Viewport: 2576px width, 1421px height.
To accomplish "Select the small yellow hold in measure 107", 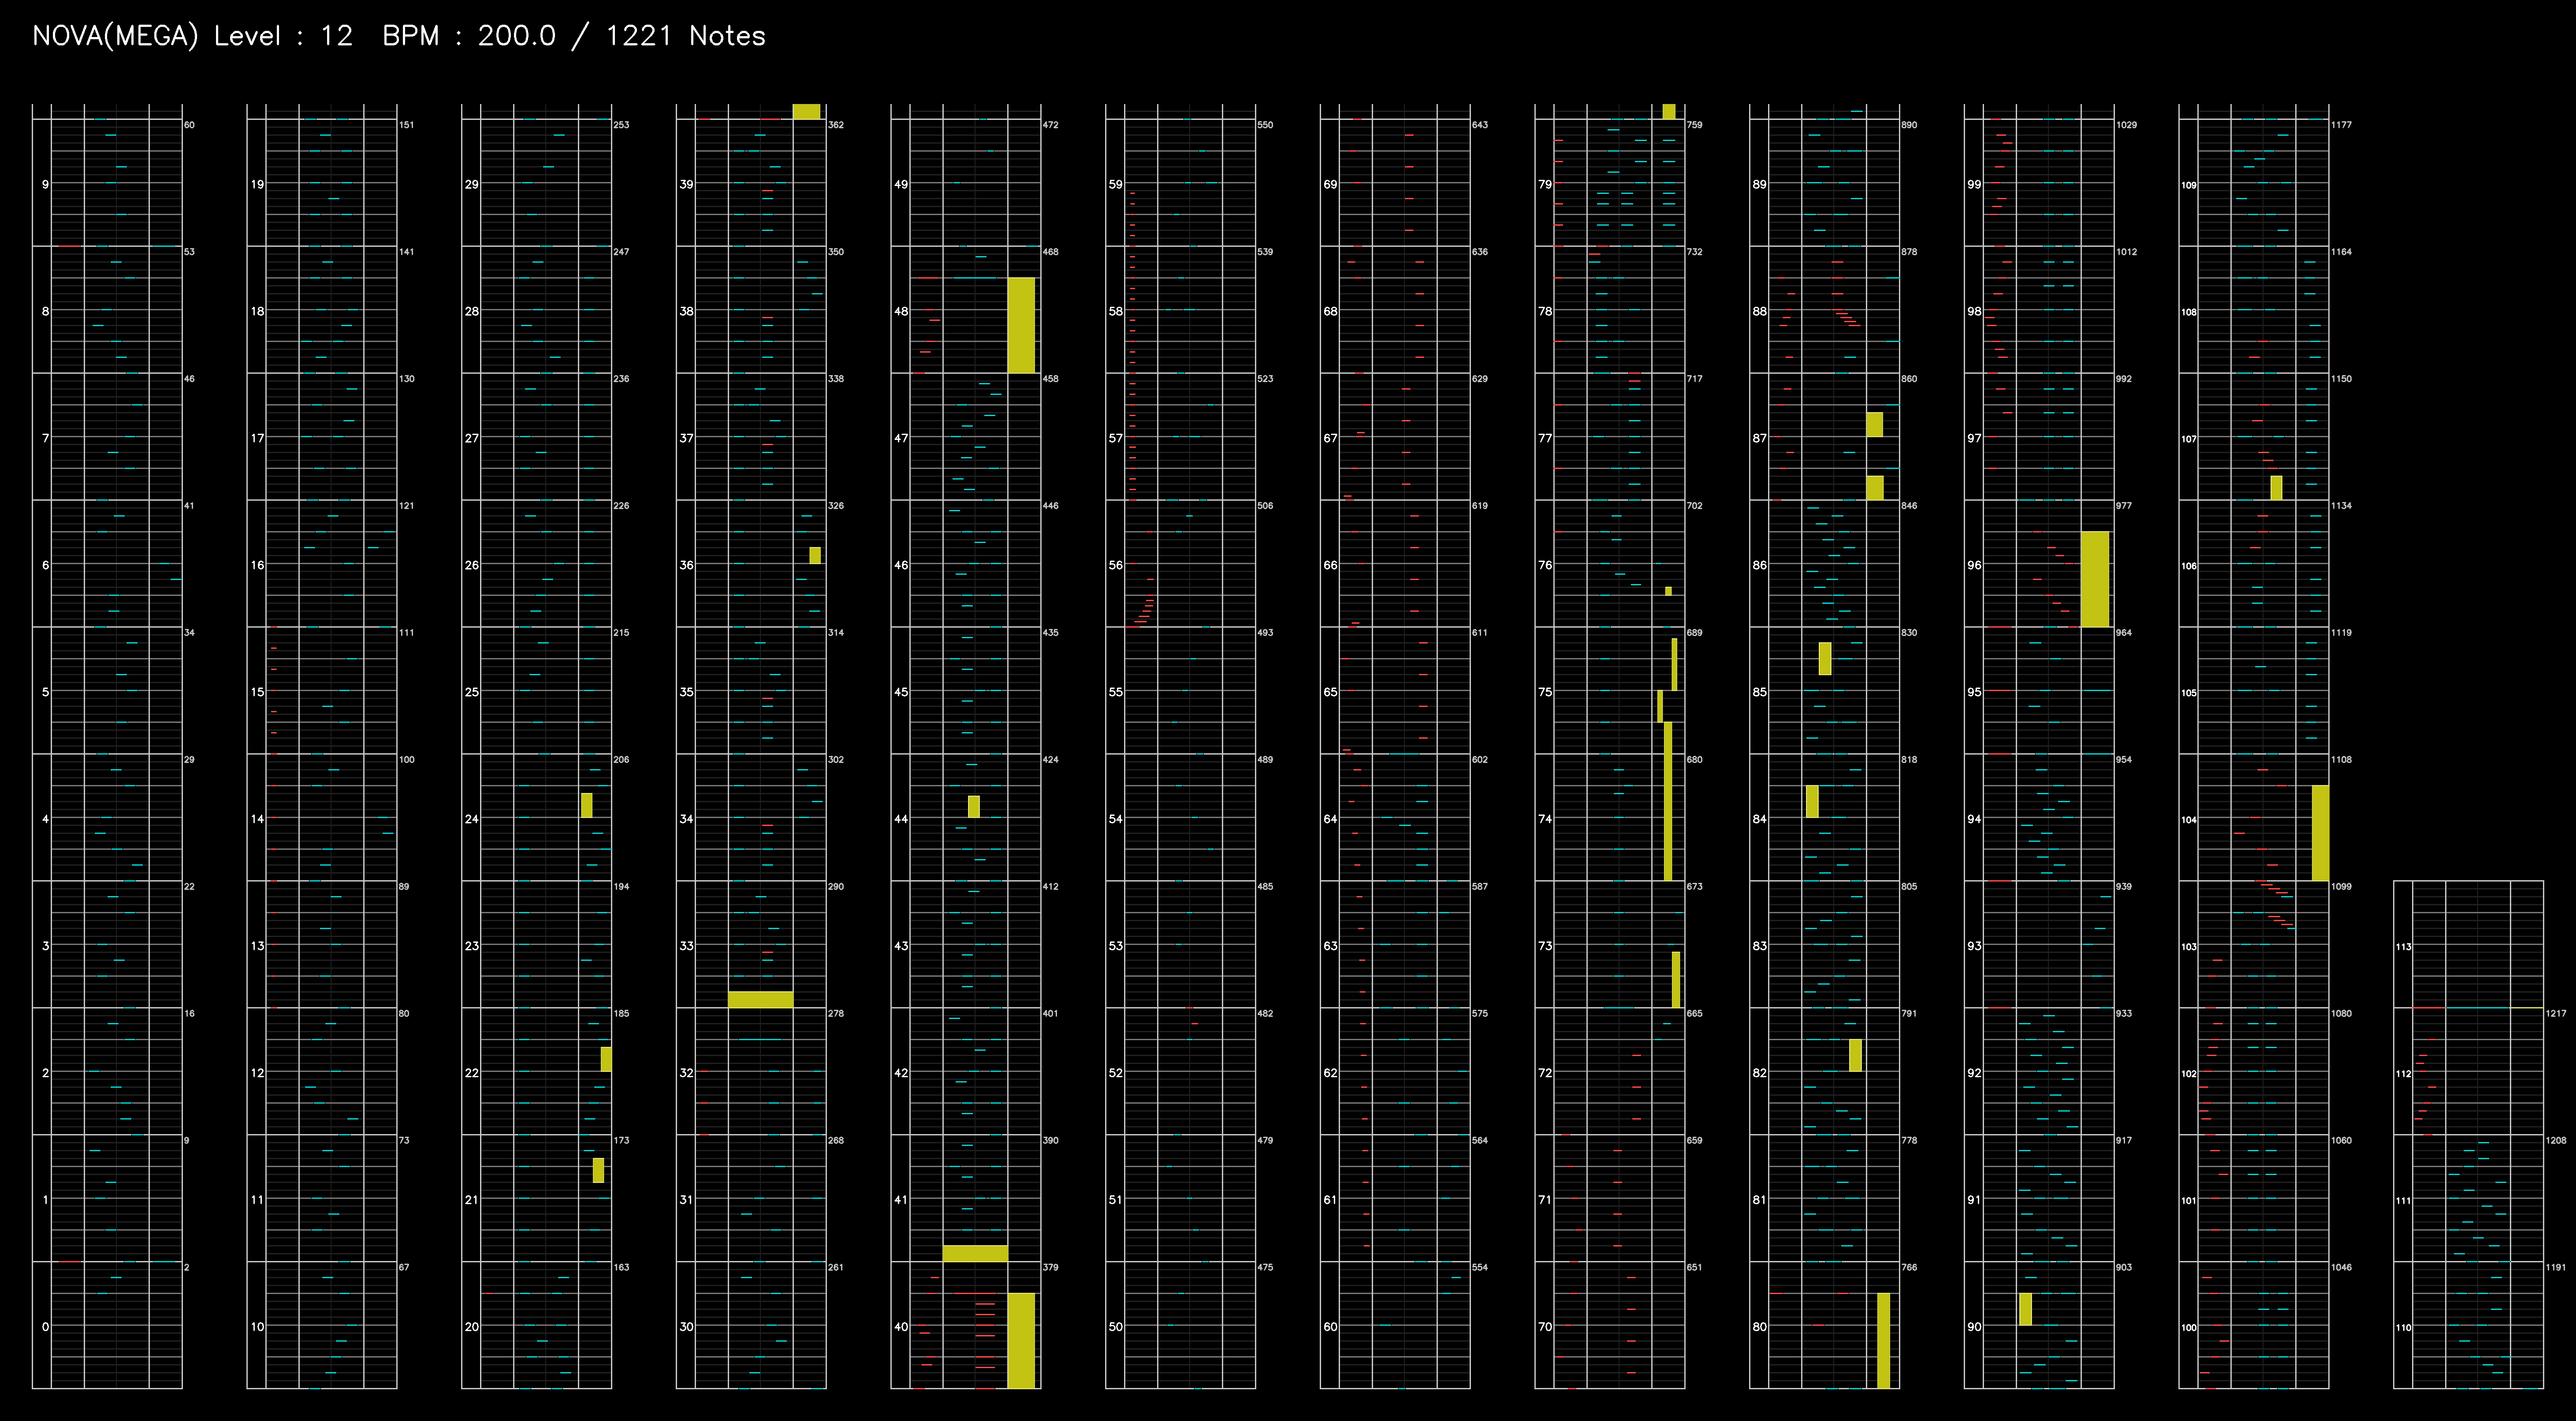I will pos(2276,487).
